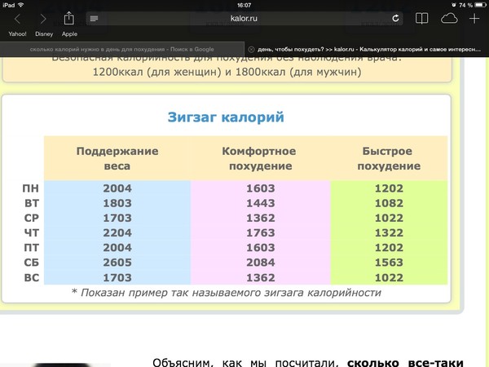
Task: Tap the battery indicator in status bar
Action: click(x=480, y=5)
